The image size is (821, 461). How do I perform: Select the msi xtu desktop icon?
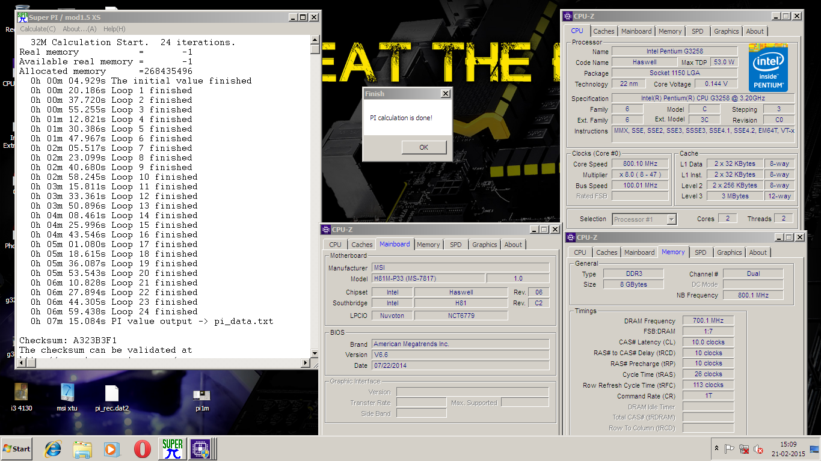point(67,397)
